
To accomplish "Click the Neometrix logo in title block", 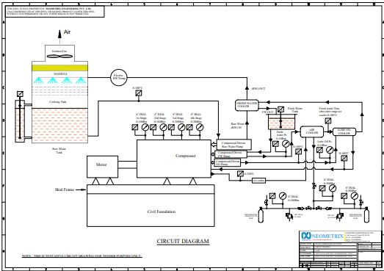I will pyautogui.click(x=322, y=236).
